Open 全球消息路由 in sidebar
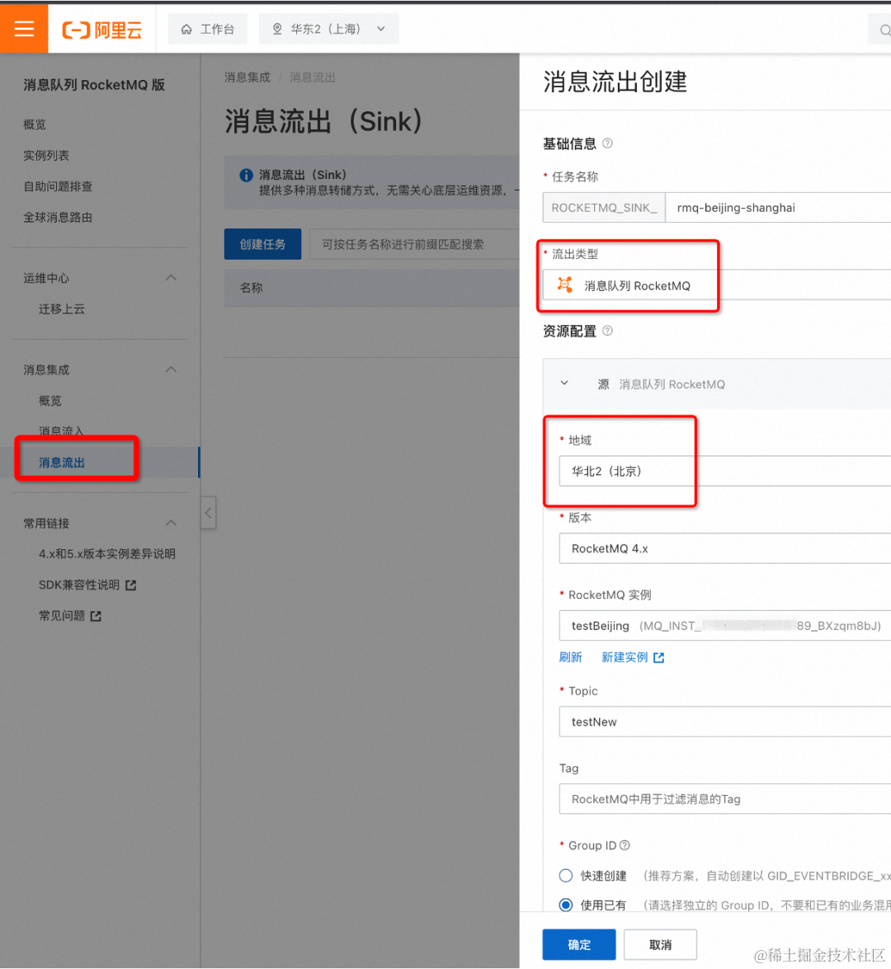The image size is (891, 969). (58, 218)
